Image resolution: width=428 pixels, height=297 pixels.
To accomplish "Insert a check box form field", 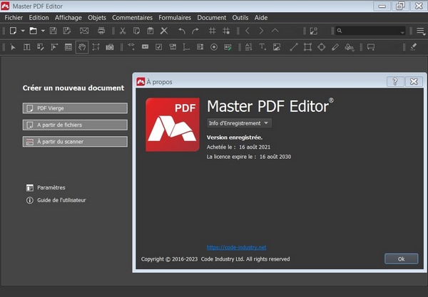I will pyautogui.click(x=158, y=47).
